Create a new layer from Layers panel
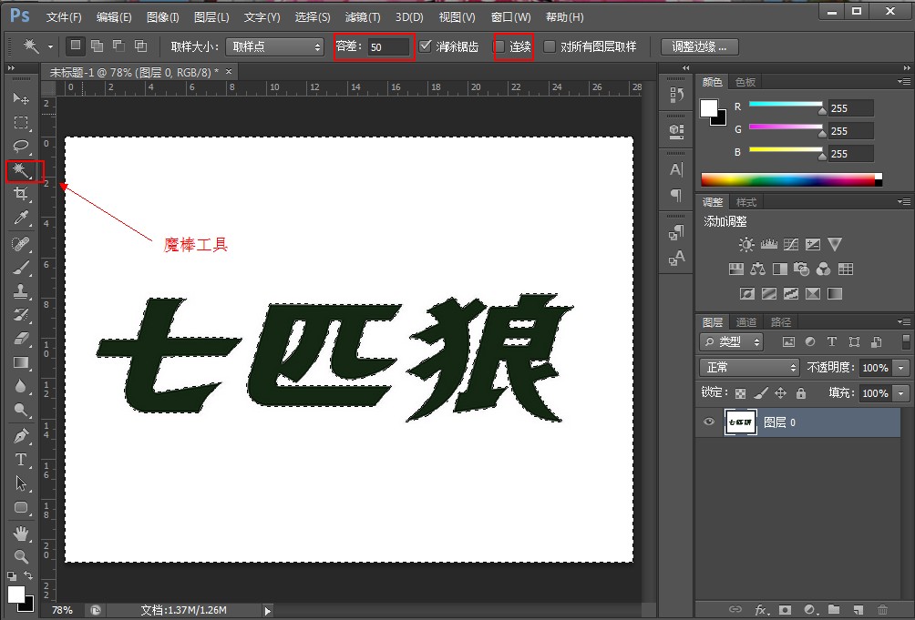This screenshot has height=620, width=915. click(858, 609)
